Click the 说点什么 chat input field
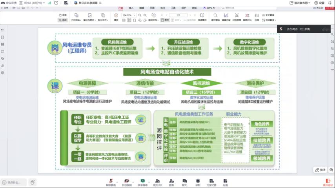This screenshot has width=335, height=188. coord(14,182)
